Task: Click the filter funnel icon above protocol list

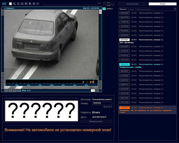Action: click(175, 9)
